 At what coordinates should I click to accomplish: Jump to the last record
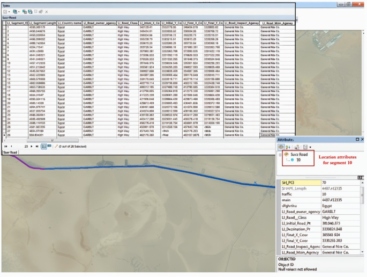tap(36, 146)
